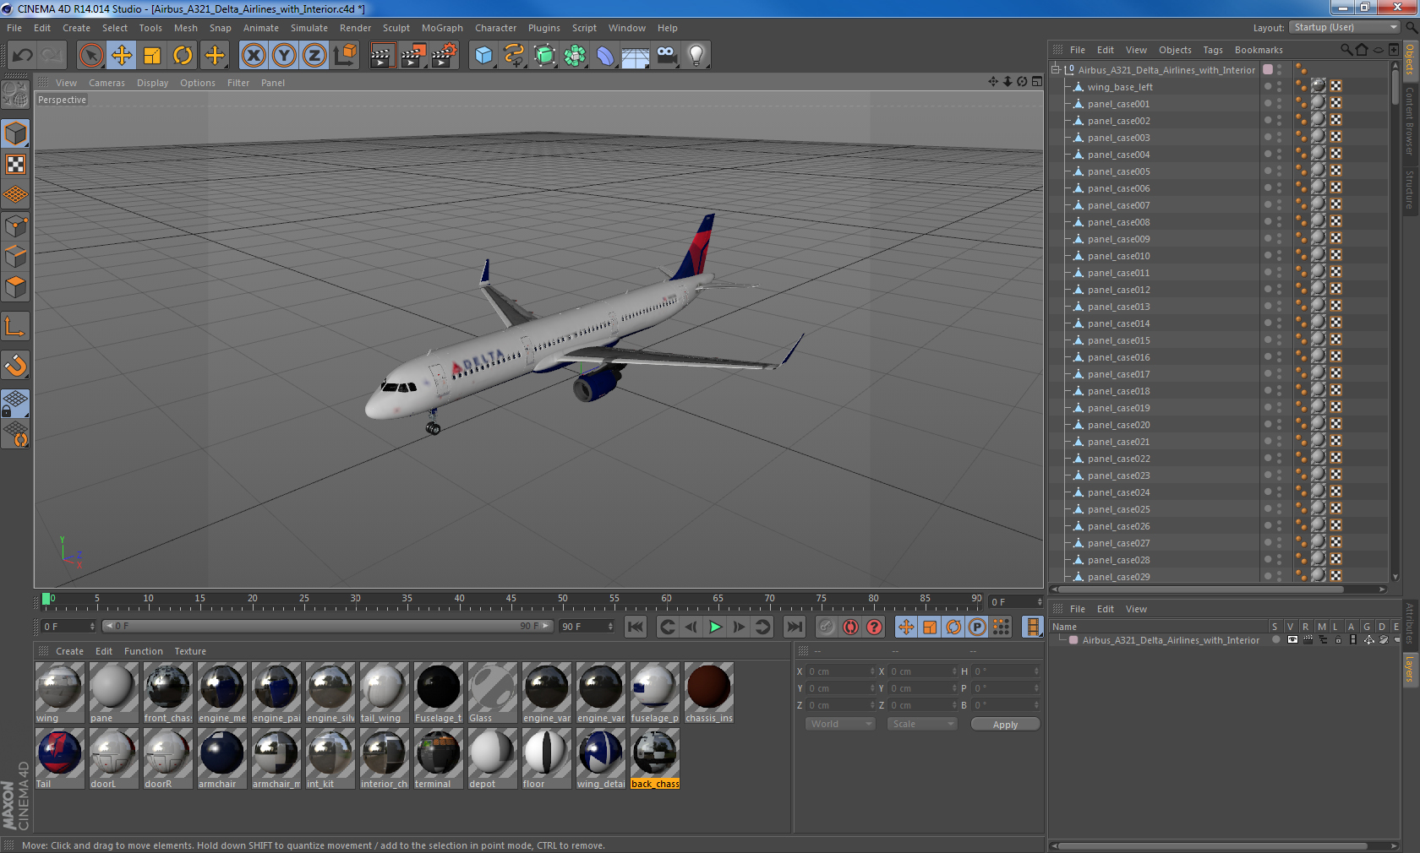
Task: Open the Layers panel View menu
Action: tap(1136, 609)
